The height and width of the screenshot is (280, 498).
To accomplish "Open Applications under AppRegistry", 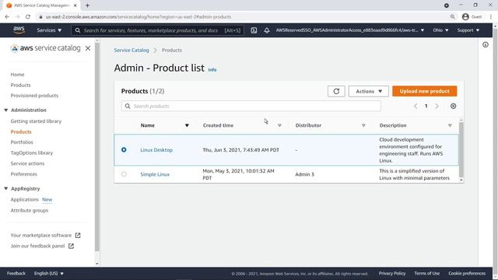I will tap(24, 200).
